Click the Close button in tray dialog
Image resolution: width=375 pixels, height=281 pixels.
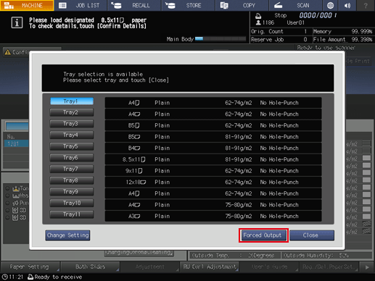pyautogui.click(x=312, y=235)
